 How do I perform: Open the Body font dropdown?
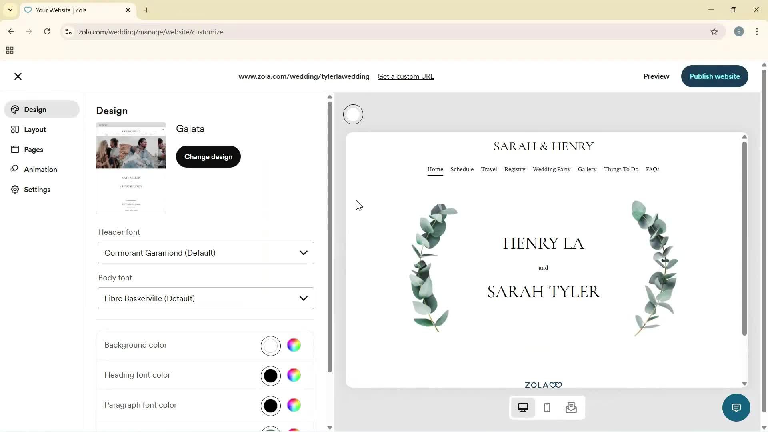(x=206, y=298)
